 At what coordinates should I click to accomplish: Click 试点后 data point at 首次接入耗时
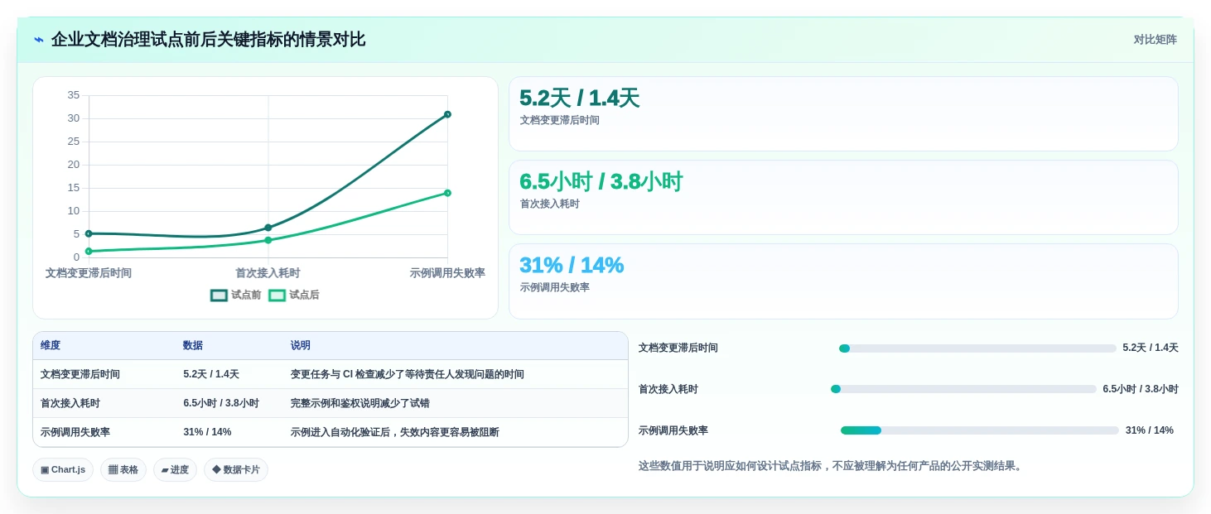click(268, 240)
